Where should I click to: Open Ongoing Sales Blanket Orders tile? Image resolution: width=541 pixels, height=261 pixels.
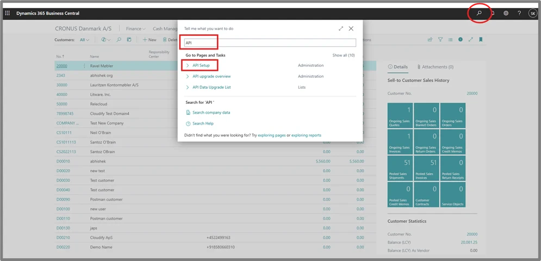click(426, 115)
